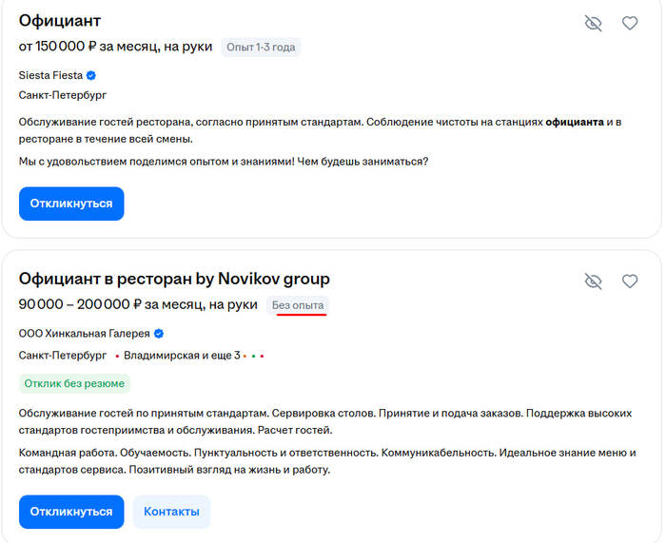The width and height of the screenshot is (666, 543).
Task: Click the "Опыт 1-3 года" experience badge
Action: click(261, 47)
